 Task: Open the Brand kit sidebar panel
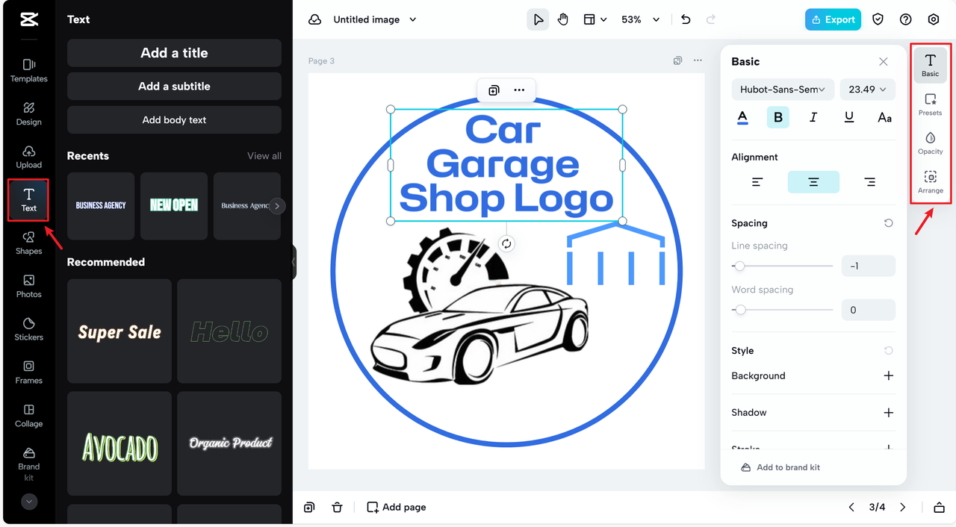[28, 464]
